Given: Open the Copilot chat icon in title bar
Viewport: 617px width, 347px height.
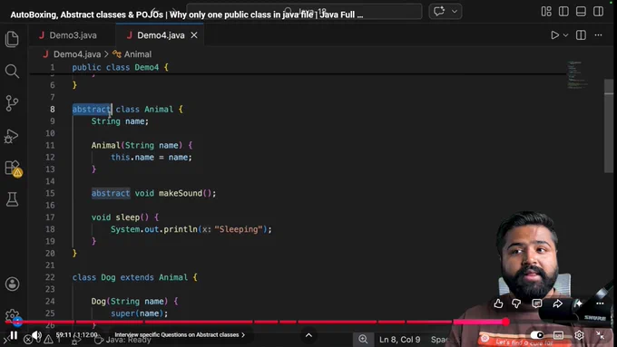Looking at the screenshot, I should pyautogui.click(x=439, y=12).
